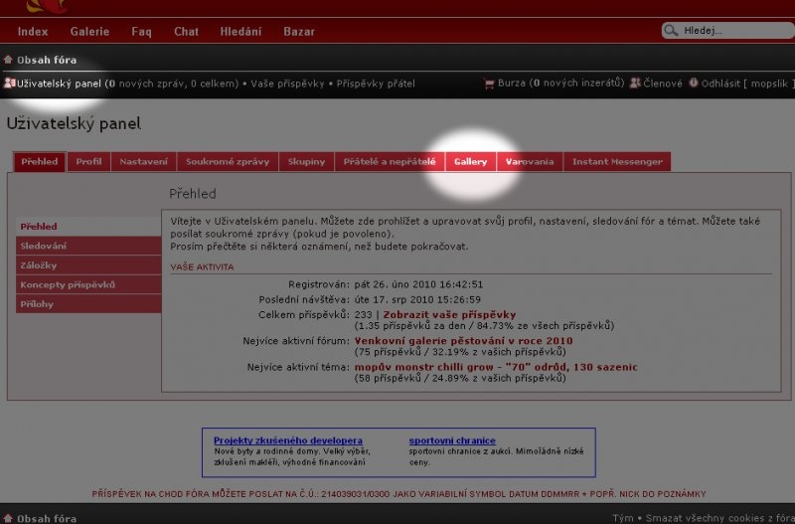The width and height of the screenshot is (795, 524).
Task: Open the Soukromé zprávy tab
Action: point(228,161)
